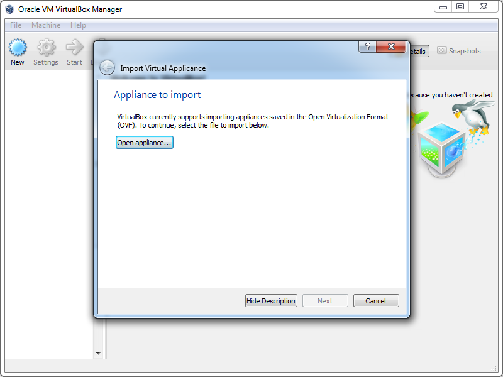The height and width of the screenshot is (377, 503).
Task: Maximize the VirtualBox Manager window
Action: [x=460, y=6]
